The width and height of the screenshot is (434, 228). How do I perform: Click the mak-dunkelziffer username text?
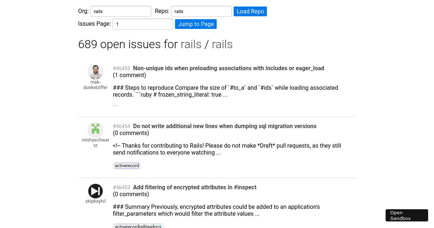click(x=95, y=85)
